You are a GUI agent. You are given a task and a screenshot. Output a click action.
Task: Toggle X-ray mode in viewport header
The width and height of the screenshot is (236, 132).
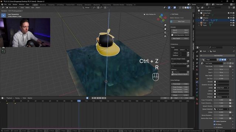click(x=180, y=7)
